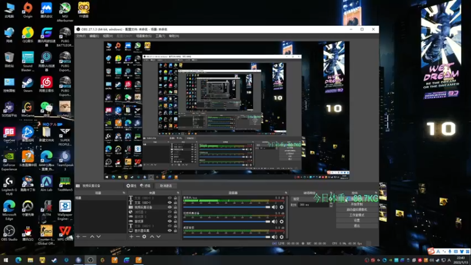Mute the 麦克风/Aux channel speaker icon
471x265 pixels.
tap(274, 207)
